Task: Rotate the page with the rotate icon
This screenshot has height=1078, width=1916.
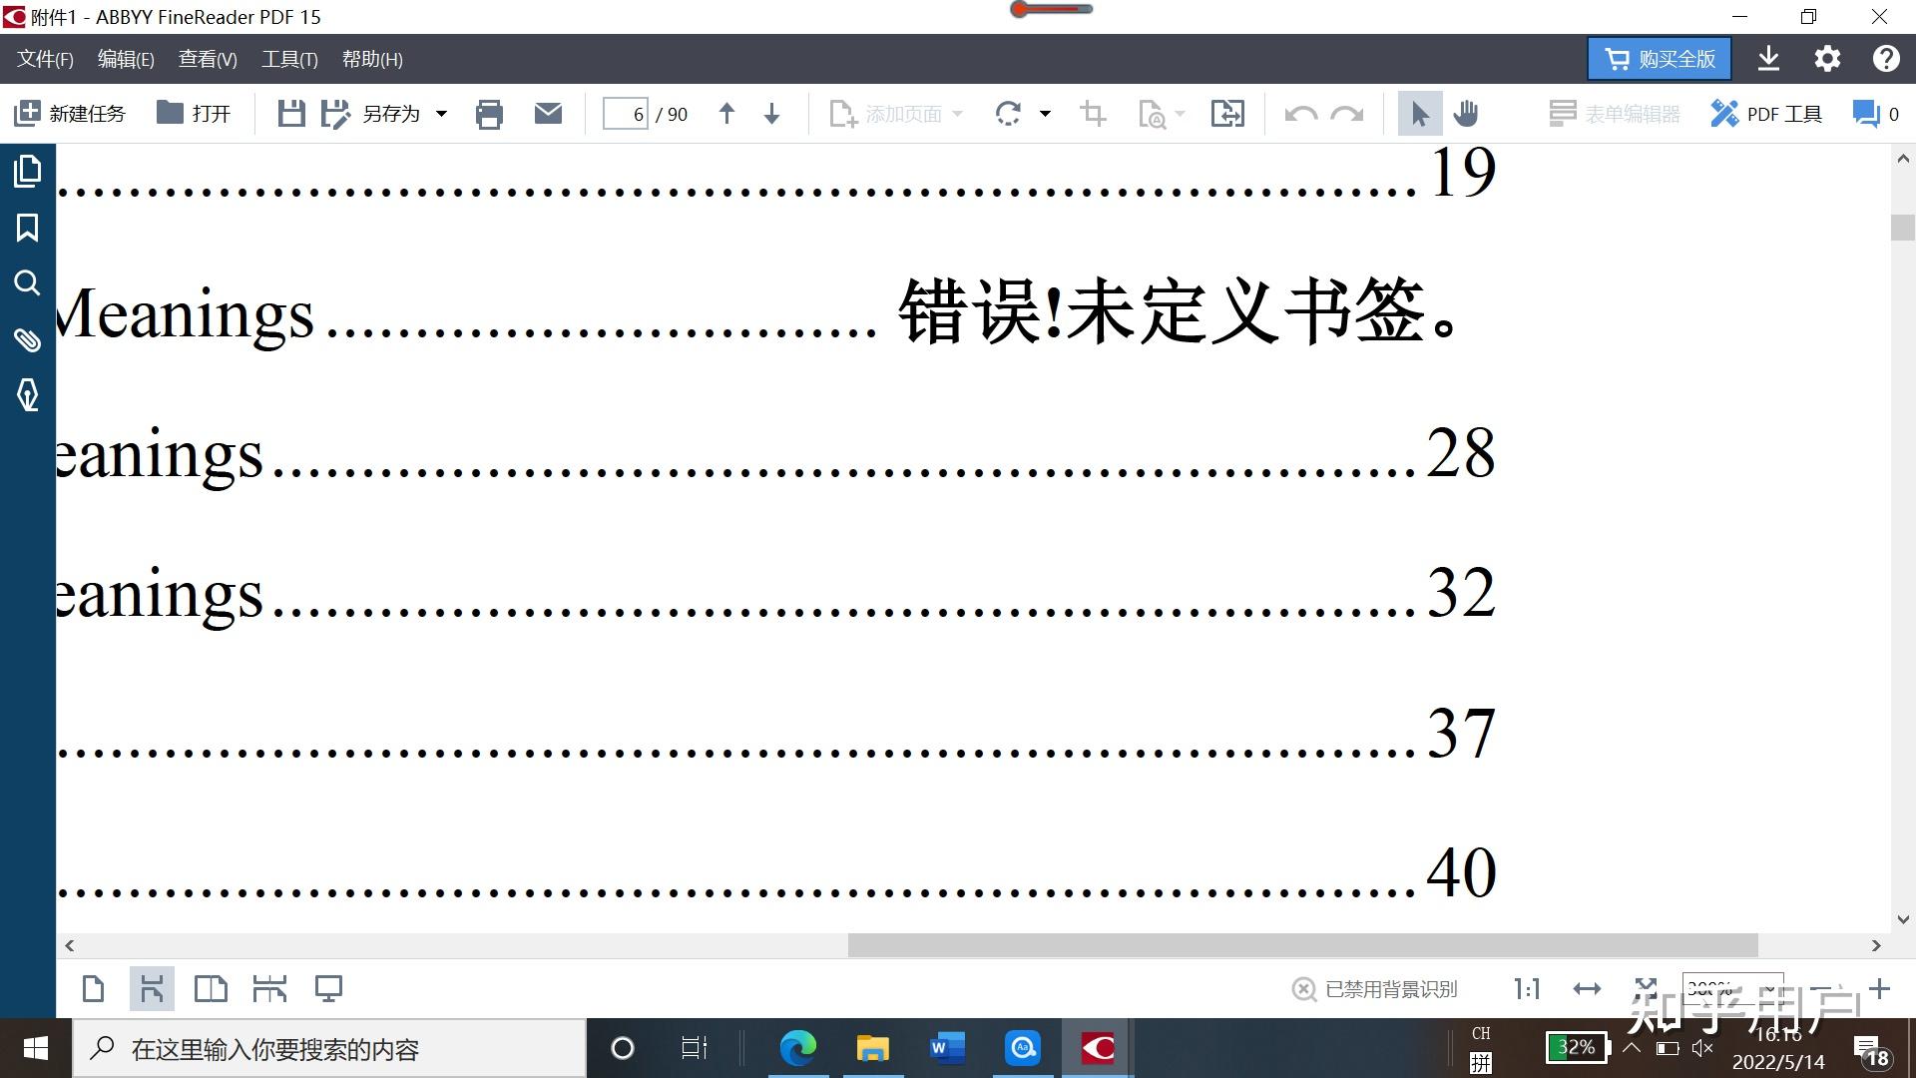Action: tap(1008, 114)
